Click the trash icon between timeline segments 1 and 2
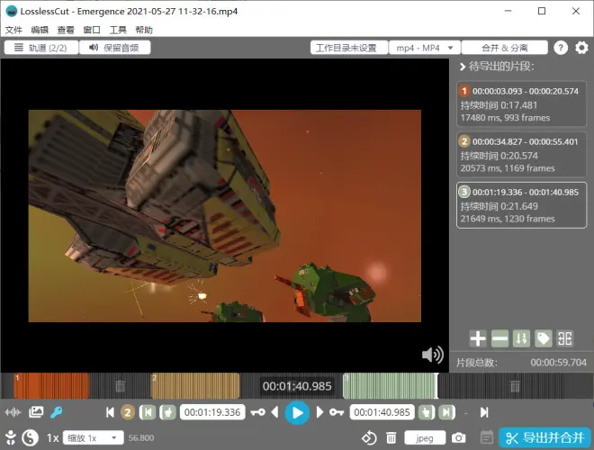594x450 pixels. (x=120, y=386)
